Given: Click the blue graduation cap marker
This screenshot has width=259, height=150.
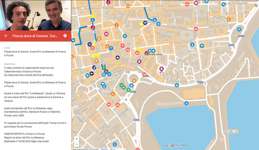Looking at the screenshot, I should (x=202, y=46).
